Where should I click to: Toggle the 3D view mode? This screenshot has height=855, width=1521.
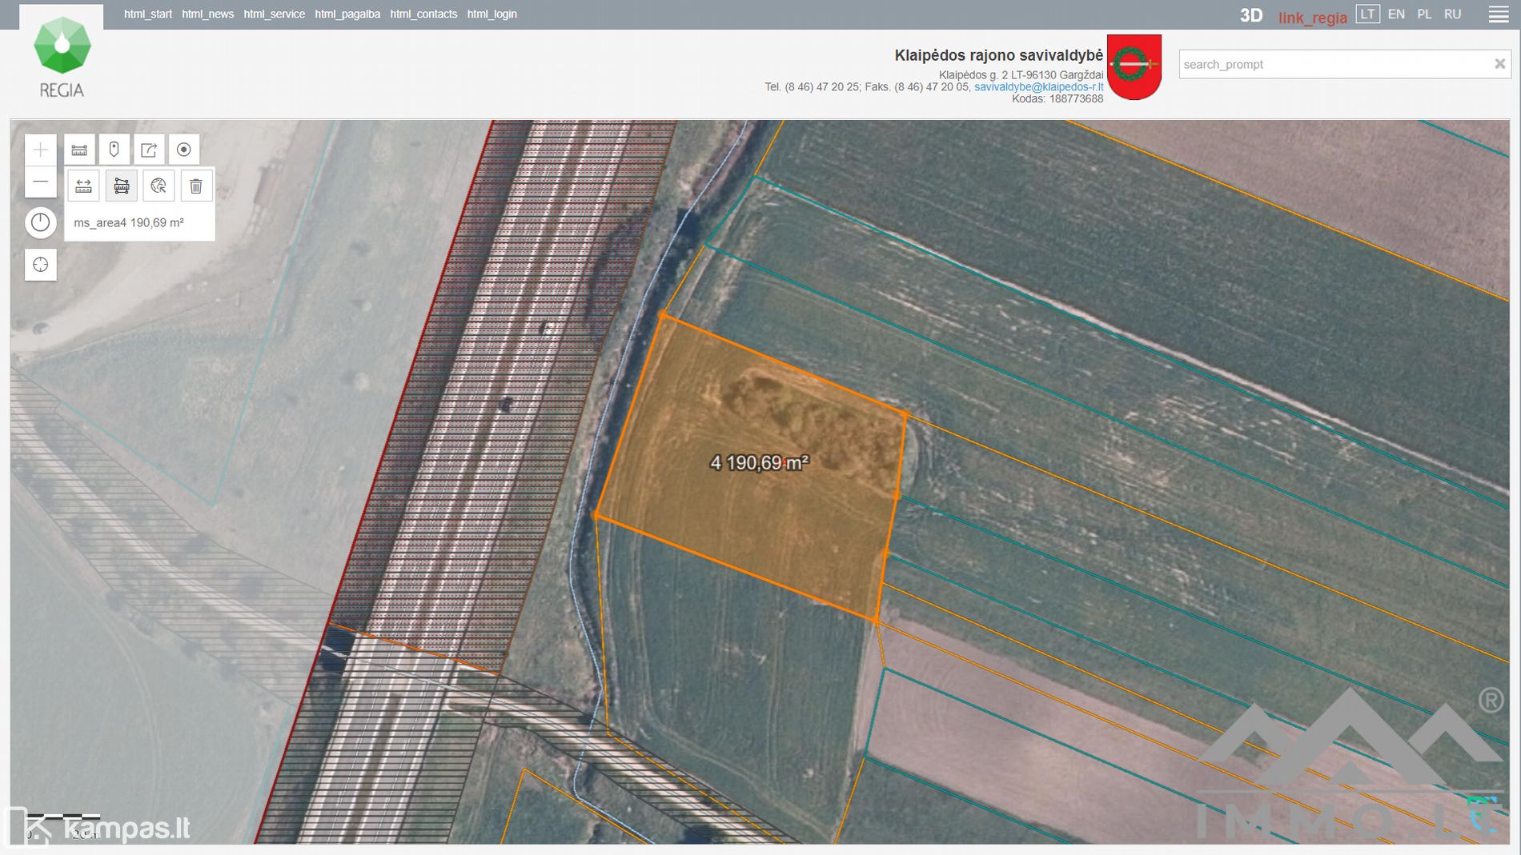[x=1250, y=15]
